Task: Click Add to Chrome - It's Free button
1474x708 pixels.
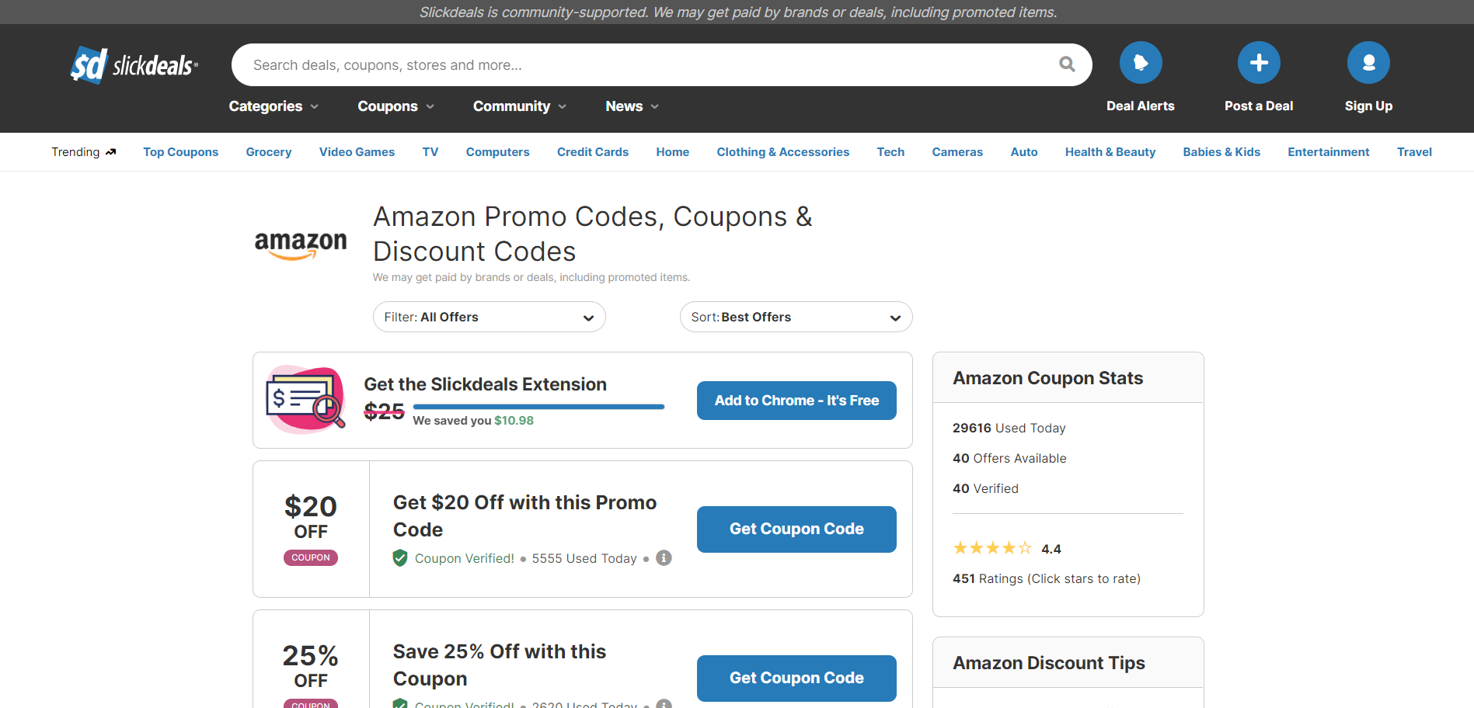Action: (x=796, y=401)
